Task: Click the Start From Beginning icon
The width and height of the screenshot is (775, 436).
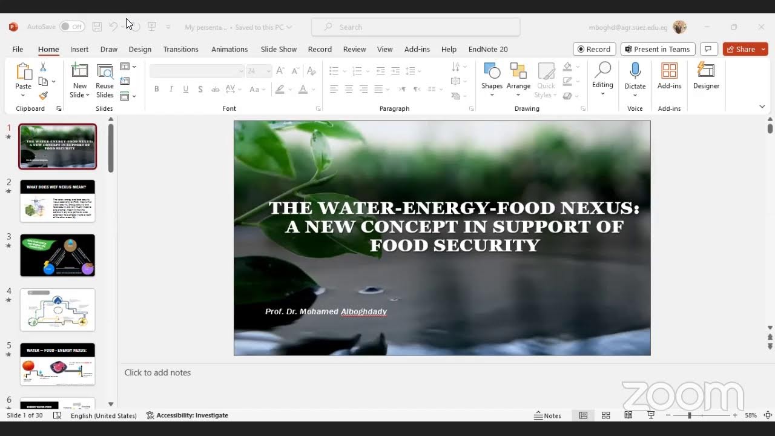Action: 152,27
